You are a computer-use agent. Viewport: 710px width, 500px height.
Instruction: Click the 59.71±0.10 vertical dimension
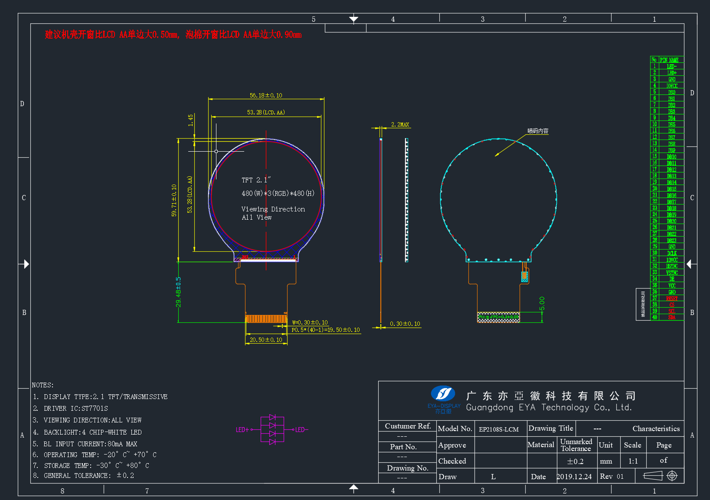point(174,200)
